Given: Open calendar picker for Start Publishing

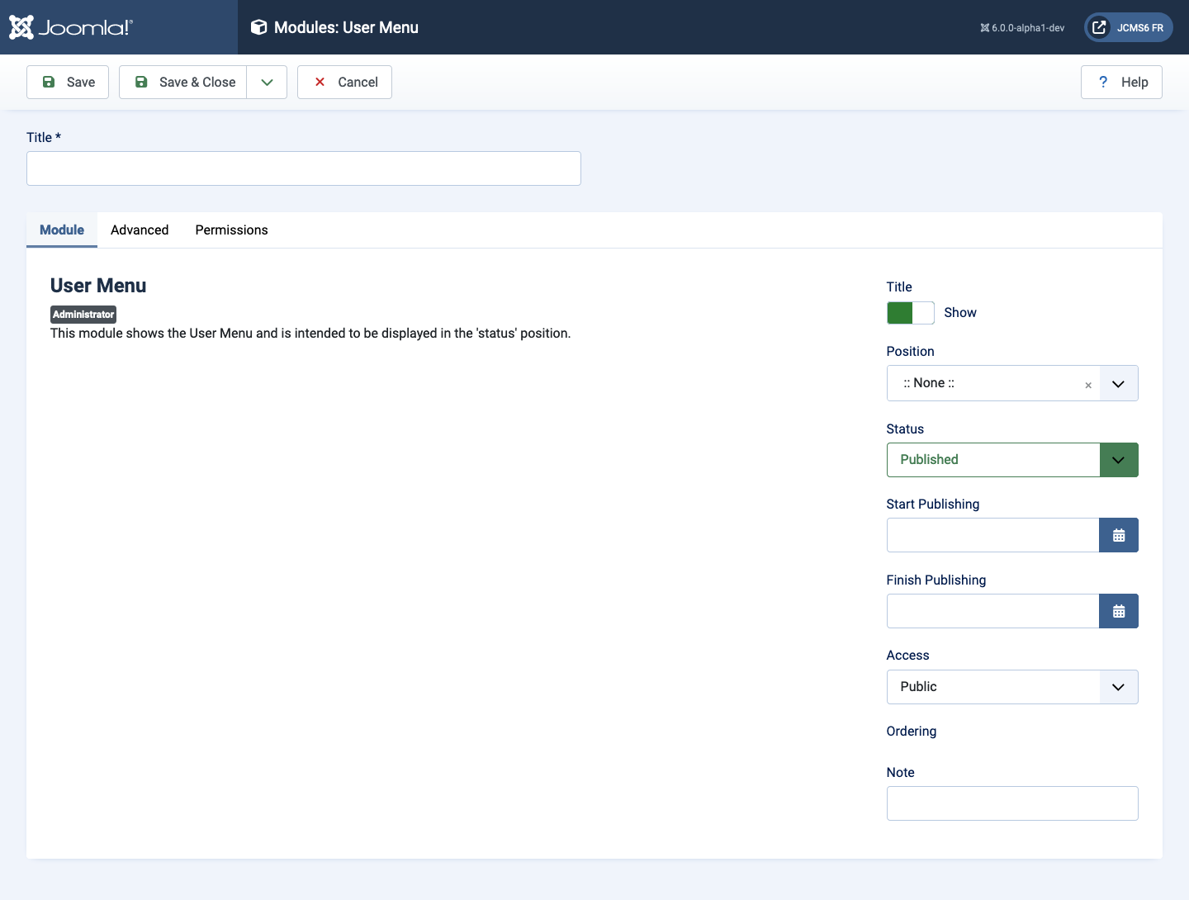Looking at the screenshot, I should [x=1119, y=535].
